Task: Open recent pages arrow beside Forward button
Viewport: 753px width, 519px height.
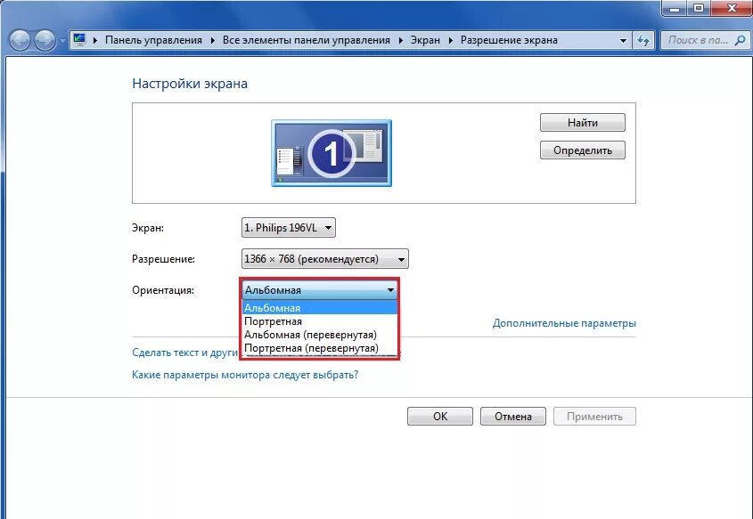Action: [x=62, y=41]
